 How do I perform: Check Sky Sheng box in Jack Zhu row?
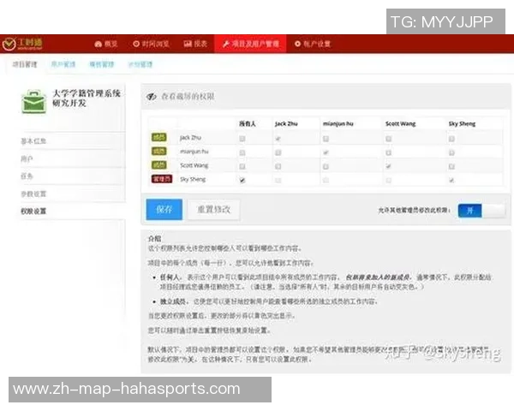point(451,139)
